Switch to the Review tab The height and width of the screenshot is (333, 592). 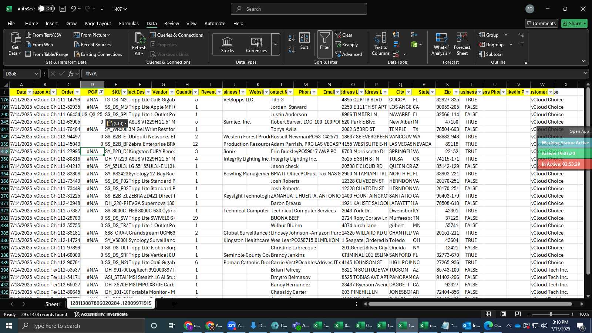pos(172,23)
